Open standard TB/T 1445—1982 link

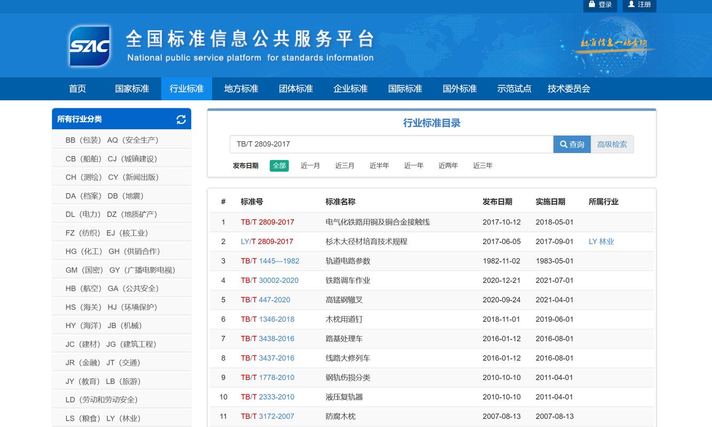[x=270, y=261]
